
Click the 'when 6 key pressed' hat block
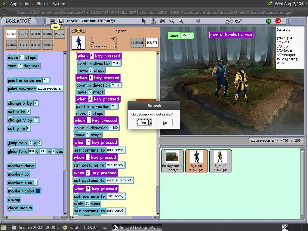tap(99, 56)
